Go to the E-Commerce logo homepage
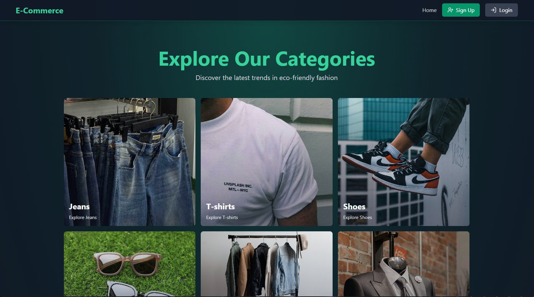The image size is (534, 297). click(x=40, y=10)
